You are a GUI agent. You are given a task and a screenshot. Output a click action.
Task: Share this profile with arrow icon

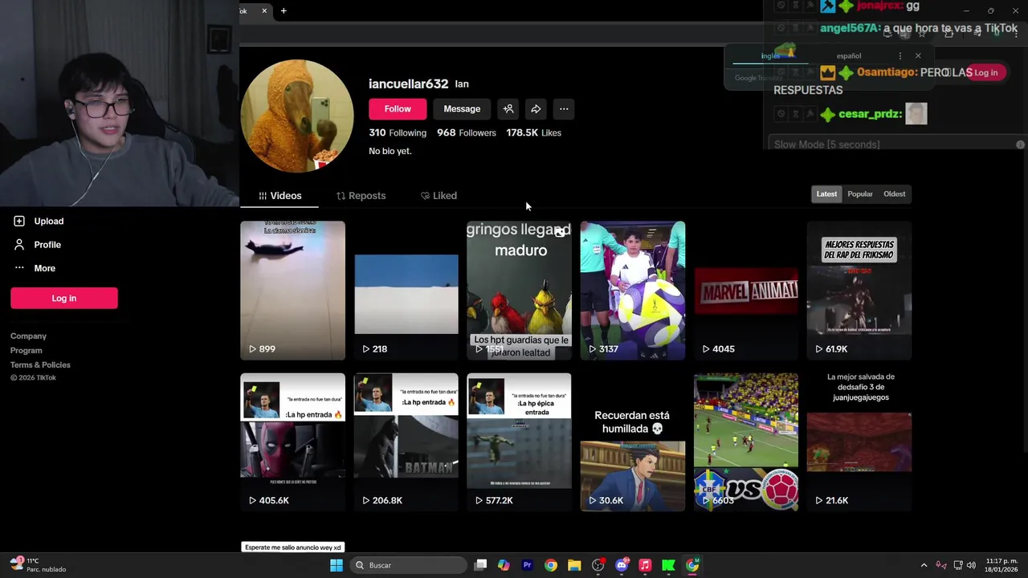(x=536, y=109)
